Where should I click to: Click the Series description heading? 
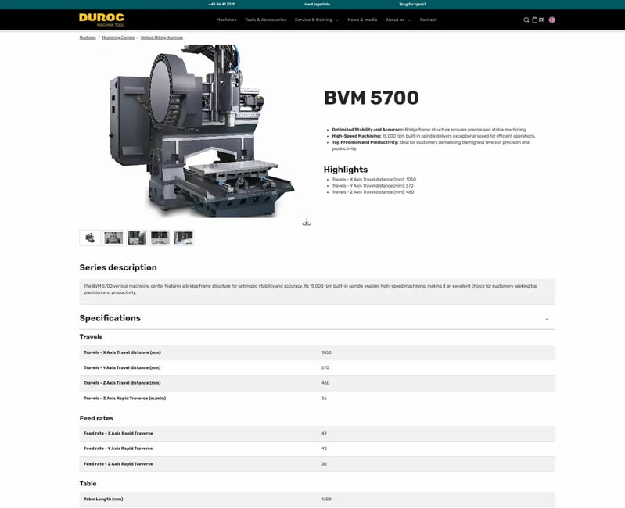tap(118, 267)
